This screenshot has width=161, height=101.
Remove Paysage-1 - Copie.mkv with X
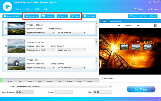click(96, 41)
